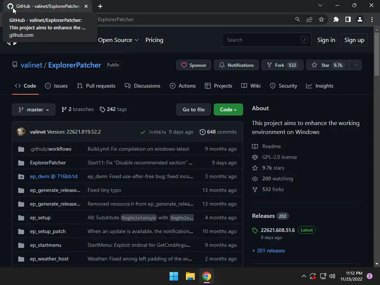The height and width of the screenshot is (285, 380).
Task: Open release 22621.608.51.6
Action: click(x=278, y=230)
